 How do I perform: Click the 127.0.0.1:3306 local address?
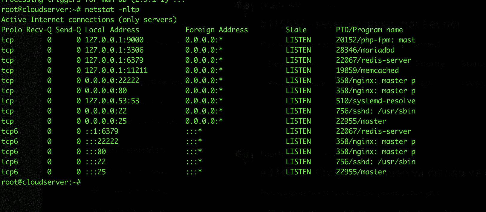tap(114, 50)
